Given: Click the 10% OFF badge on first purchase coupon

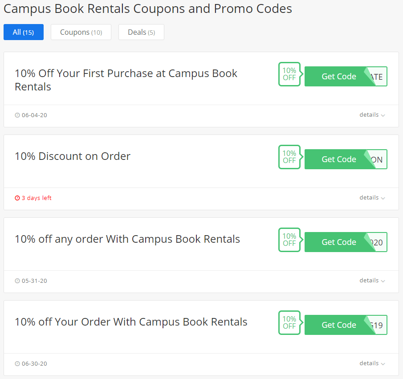Looking at the screenshot, I should click(x=289, y=74).
